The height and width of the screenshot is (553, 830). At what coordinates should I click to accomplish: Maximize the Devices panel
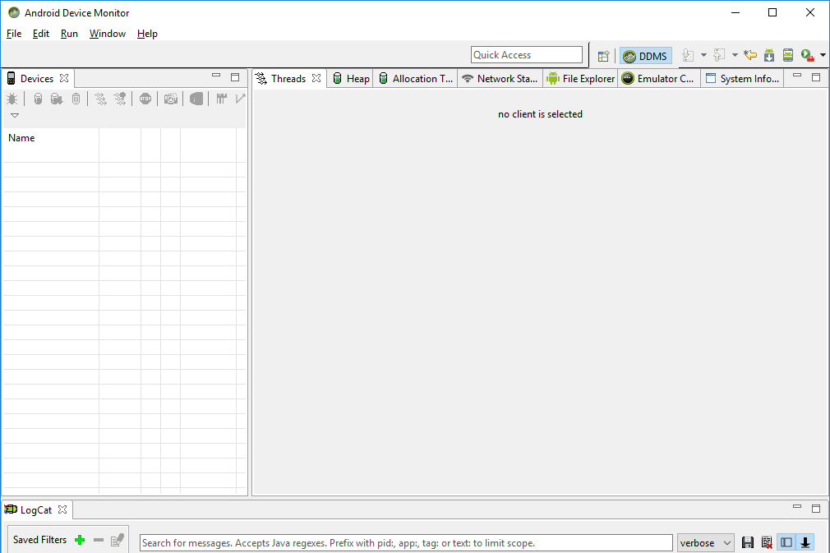pos(235,77)
